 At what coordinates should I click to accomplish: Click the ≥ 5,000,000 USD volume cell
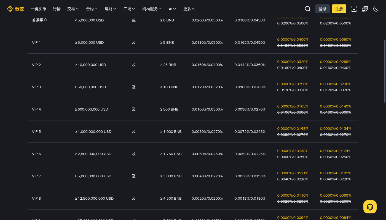pos(89,42)
